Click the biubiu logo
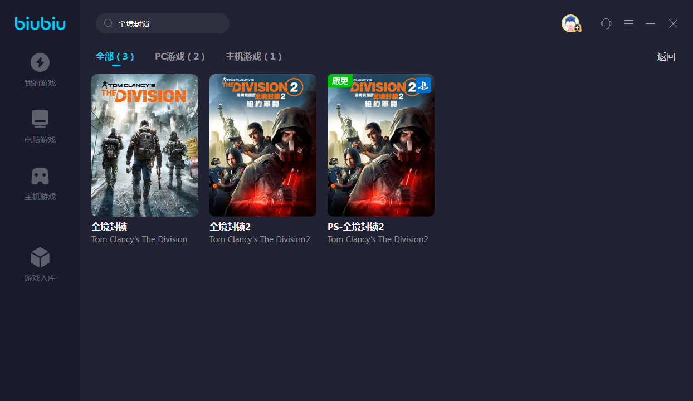The width and height of the screenshot is (693, 401). (x=40, y=23)
